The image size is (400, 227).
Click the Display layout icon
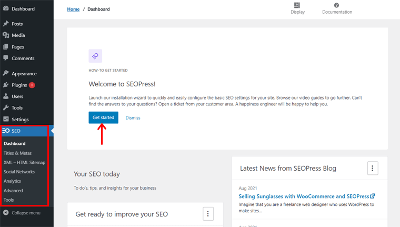point(297,5)
